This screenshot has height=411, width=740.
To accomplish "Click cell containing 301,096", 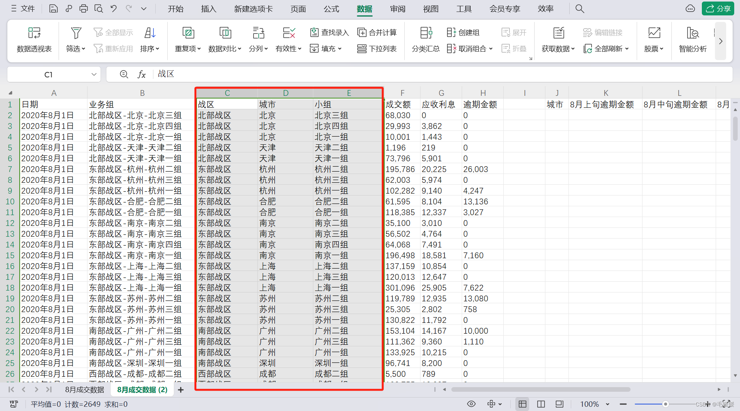I will [x=402, y=287].
